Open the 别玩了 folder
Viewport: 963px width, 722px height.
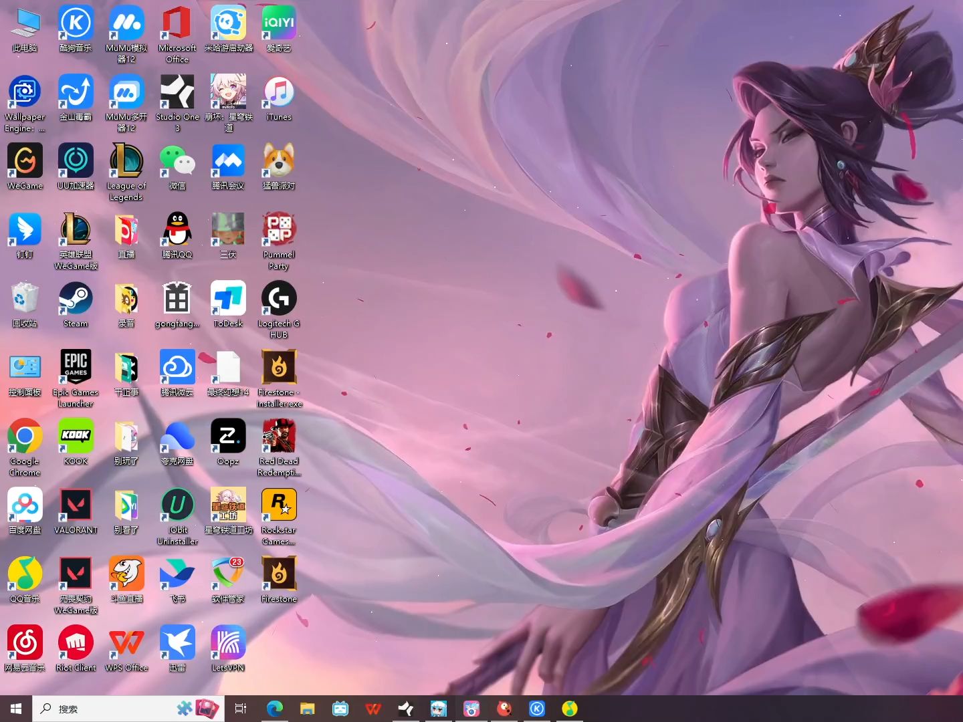tap(126, 443)
